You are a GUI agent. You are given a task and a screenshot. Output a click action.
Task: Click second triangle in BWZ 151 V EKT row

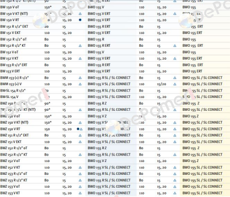175,142
